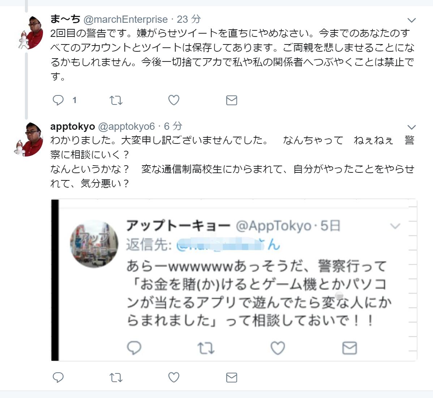Reply to the apptokyo6 tweet
The width and height of the screenshot is (433, 398).
(58, 377)
